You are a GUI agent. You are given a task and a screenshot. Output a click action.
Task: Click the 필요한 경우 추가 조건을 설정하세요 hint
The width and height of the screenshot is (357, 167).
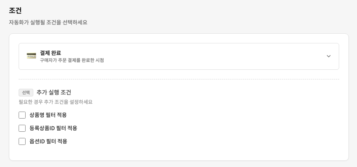(x=55, y=102)
